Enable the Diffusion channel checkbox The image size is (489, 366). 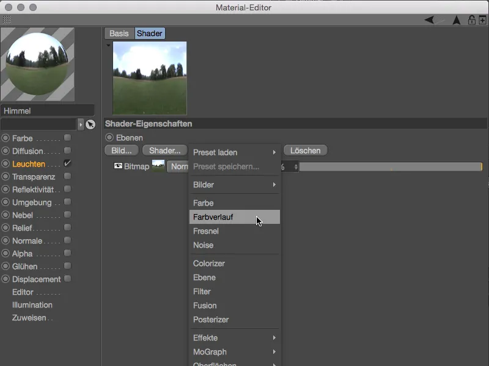pos(67,150)
